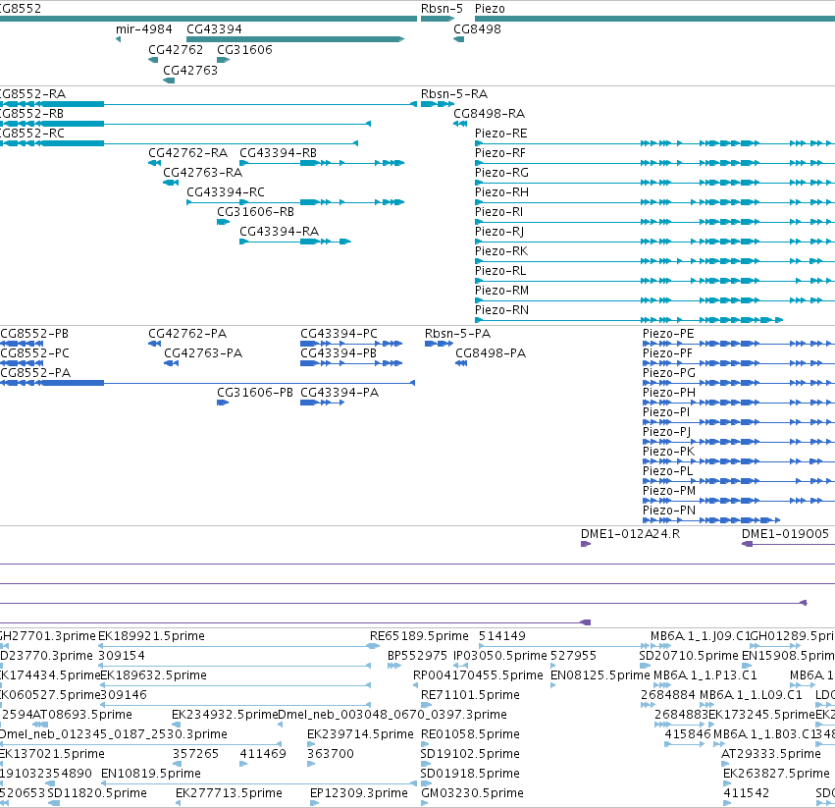Open the CG42763 gene label
The image size is (835, 808).
coord(190,71)
